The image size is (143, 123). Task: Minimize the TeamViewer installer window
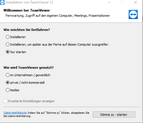pyautogui.click(x=109, y=2)
